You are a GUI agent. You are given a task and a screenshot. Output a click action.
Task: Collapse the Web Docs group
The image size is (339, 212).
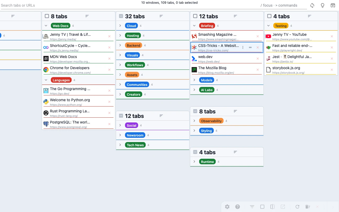point(46,26)
